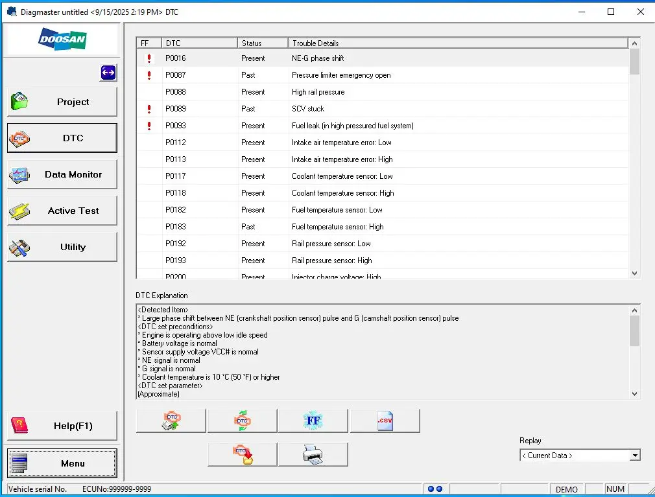This screenshot has height=497, width=655.
Task: Click 'High rail pressure' trouble detail
Action: 318,92
